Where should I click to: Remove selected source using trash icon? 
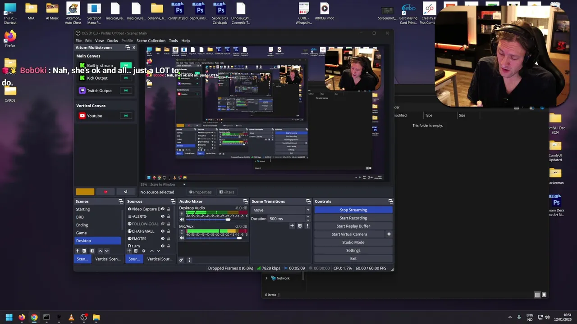pyautogui.click(x=136, y=251)
